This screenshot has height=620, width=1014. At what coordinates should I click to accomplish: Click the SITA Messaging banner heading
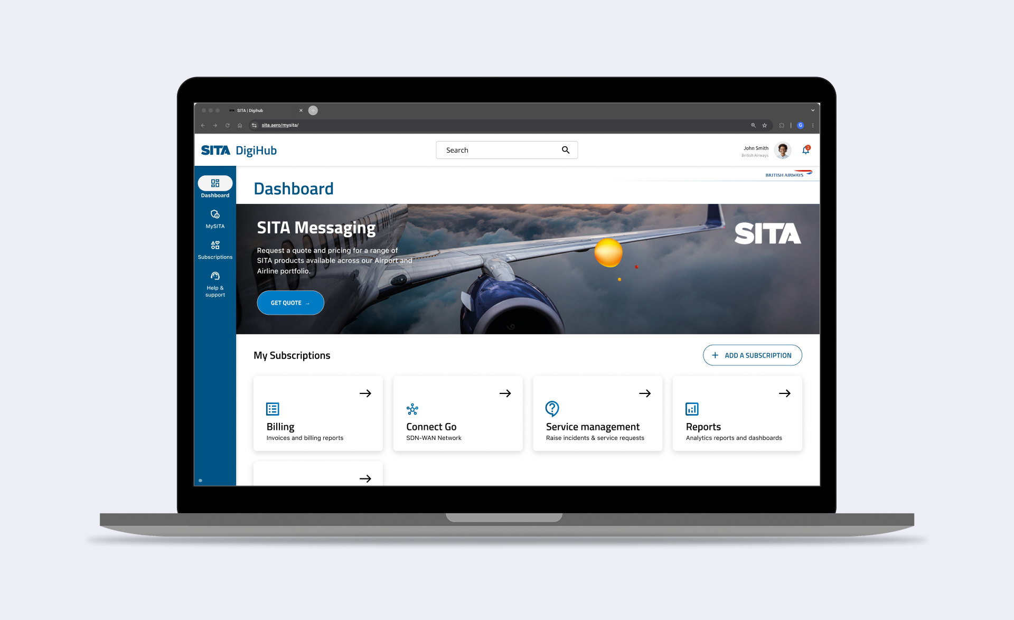(316, 228)
